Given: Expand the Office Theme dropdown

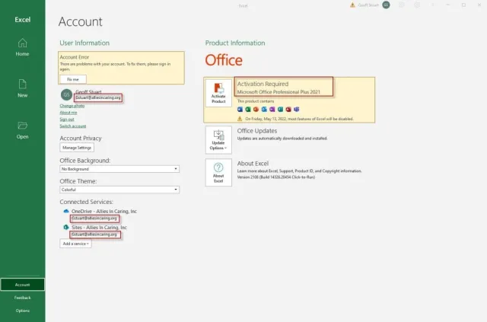Looking at the screenshot, I should tap(119, 190).
